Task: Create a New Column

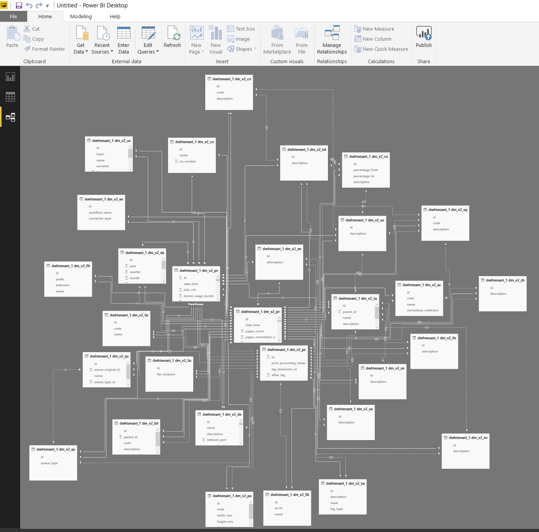Action: coord(373,39)
